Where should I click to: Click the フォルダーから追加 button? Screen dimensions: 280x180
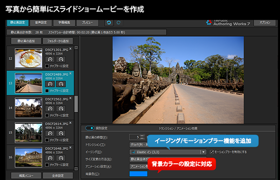(x=58, y=41)
